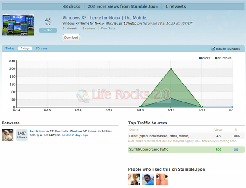
Task: Click the StumbleUpon organic traffic 202 value
Action: pos(218,150)
